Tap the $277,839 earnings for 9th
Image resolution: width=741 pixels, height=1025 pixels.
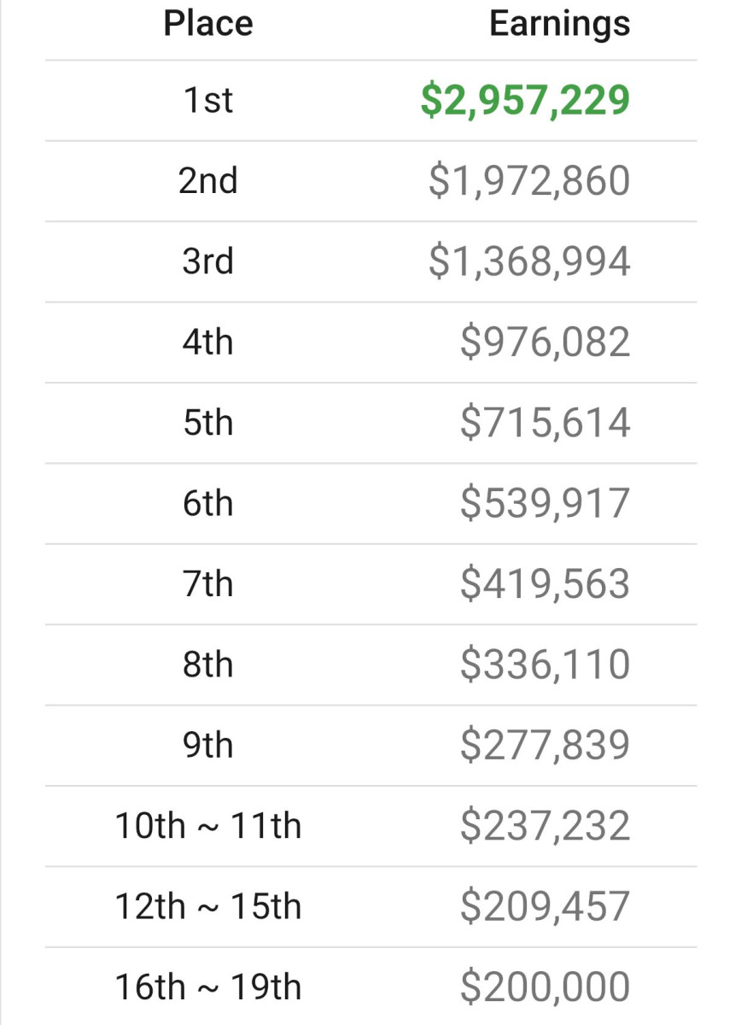click(545, 745)
